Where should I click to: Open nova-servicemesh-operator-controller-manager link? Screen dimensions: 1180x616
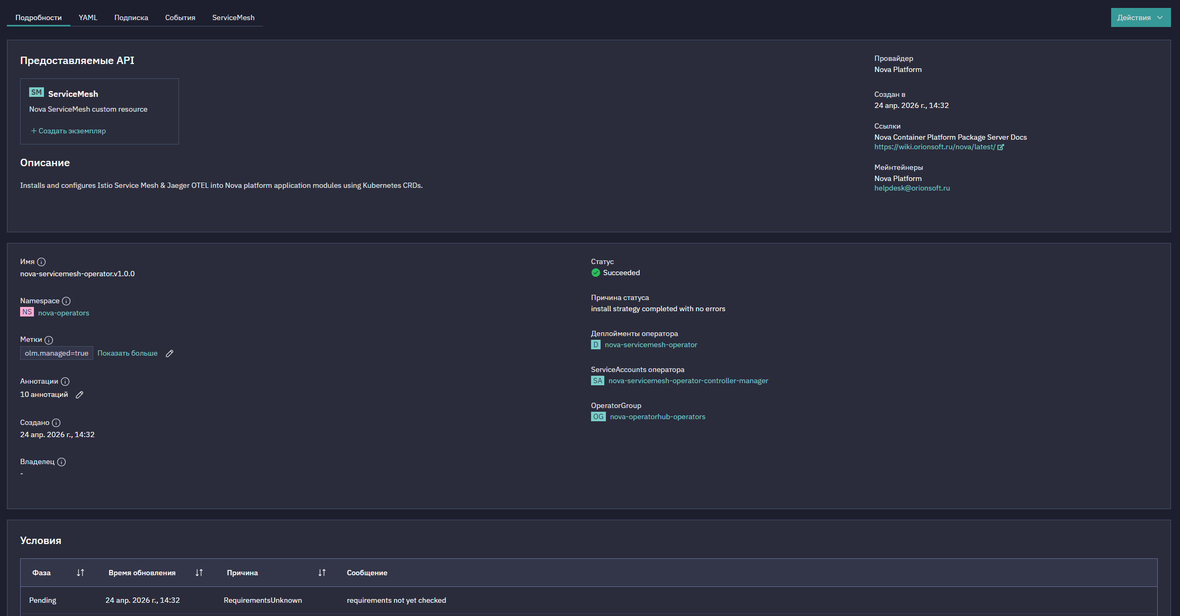688,381
